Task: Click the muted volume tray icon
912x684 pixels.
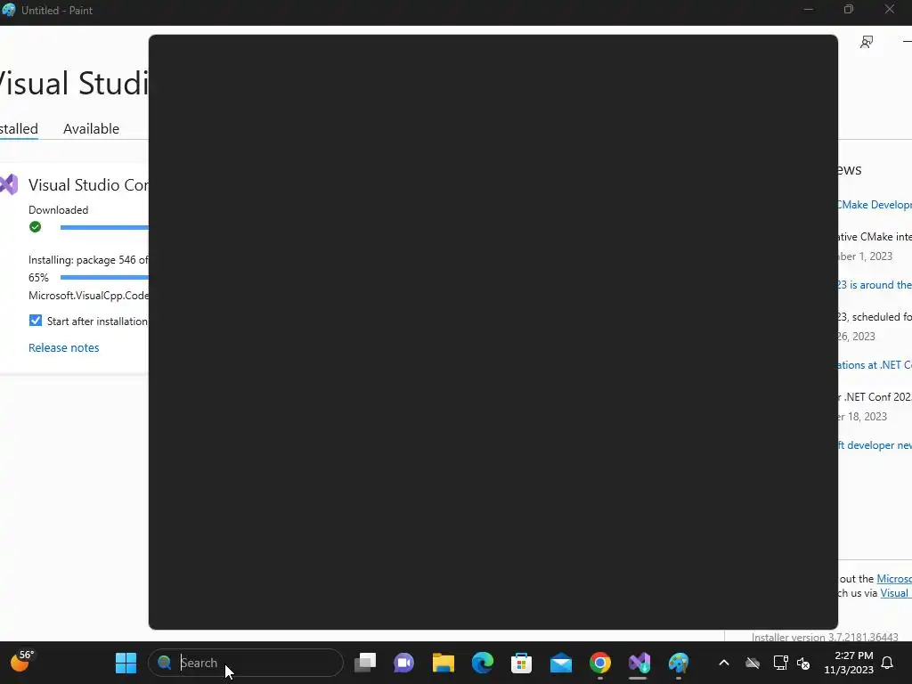Action: 804,663
